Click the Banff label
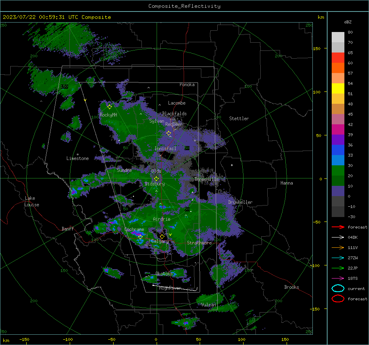The width and height of the screenshot is (369, 345). point(68,229)
